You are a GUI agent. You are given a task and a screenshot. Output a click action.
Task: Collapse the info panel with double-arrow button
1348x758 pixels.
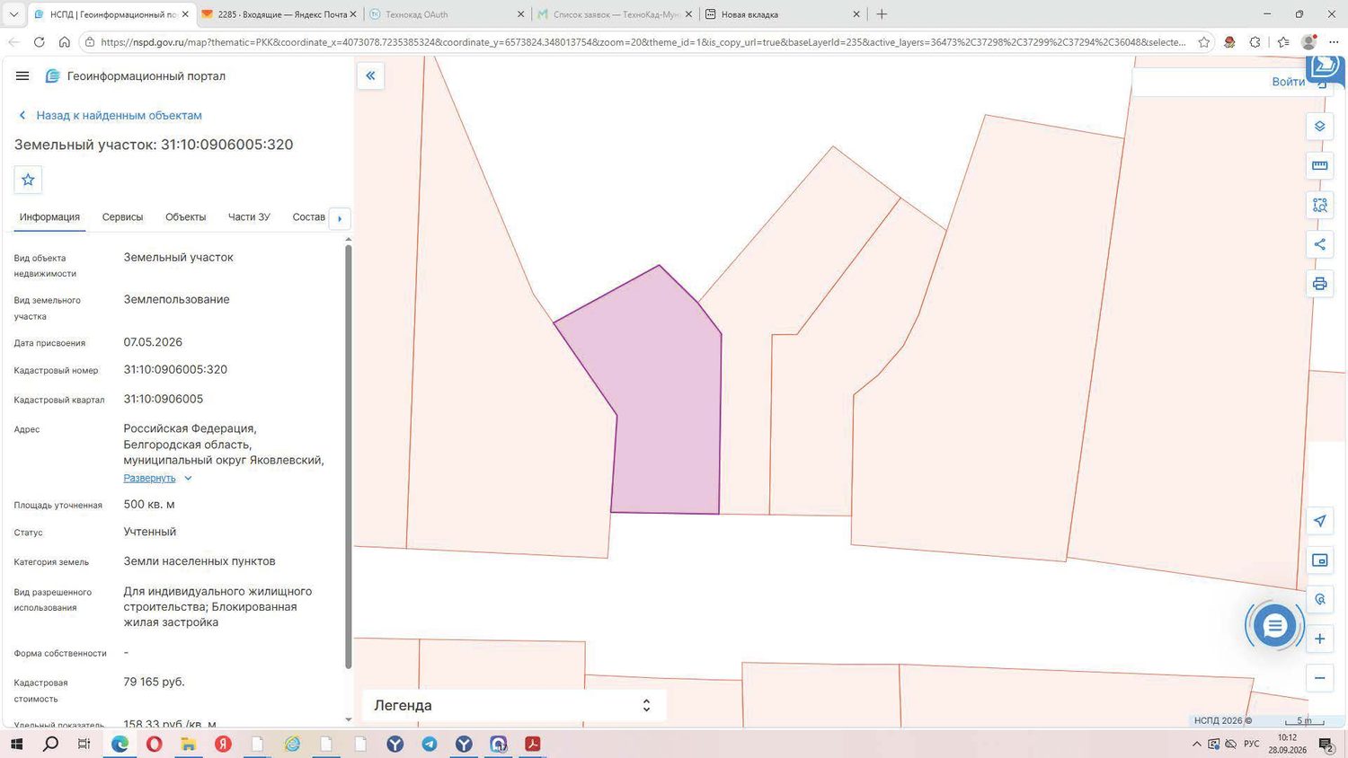click(370, 75)
